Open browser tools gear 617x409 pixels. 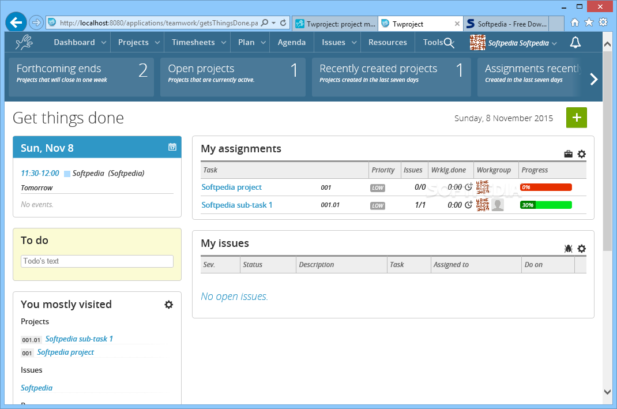[603, 22]
